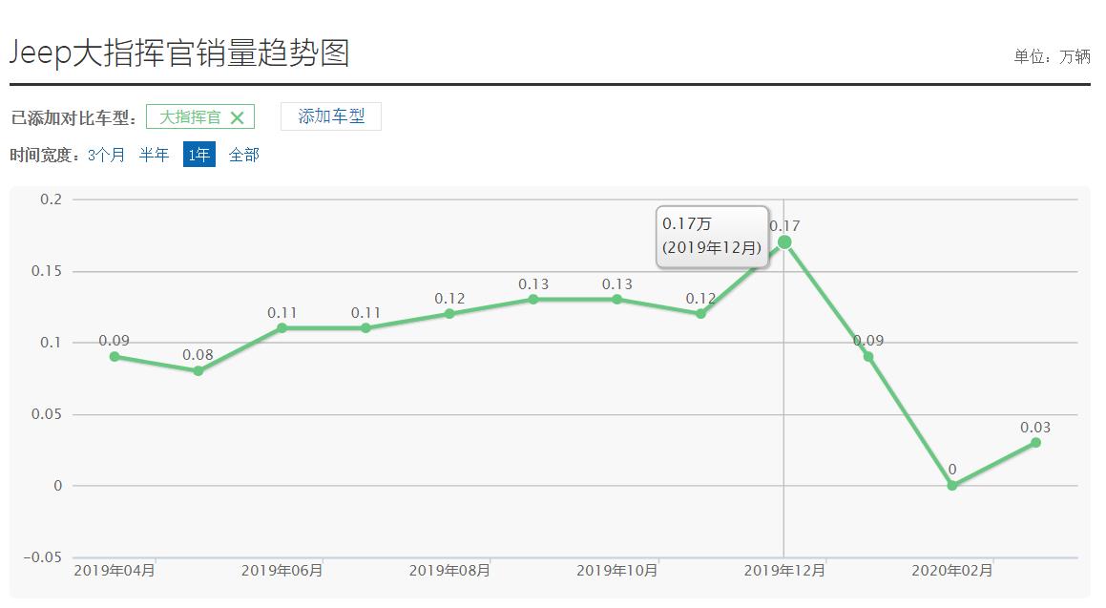Select the highlighted 1年 time range
Screen dimensions: 1106x608
(x=198, y=154)
